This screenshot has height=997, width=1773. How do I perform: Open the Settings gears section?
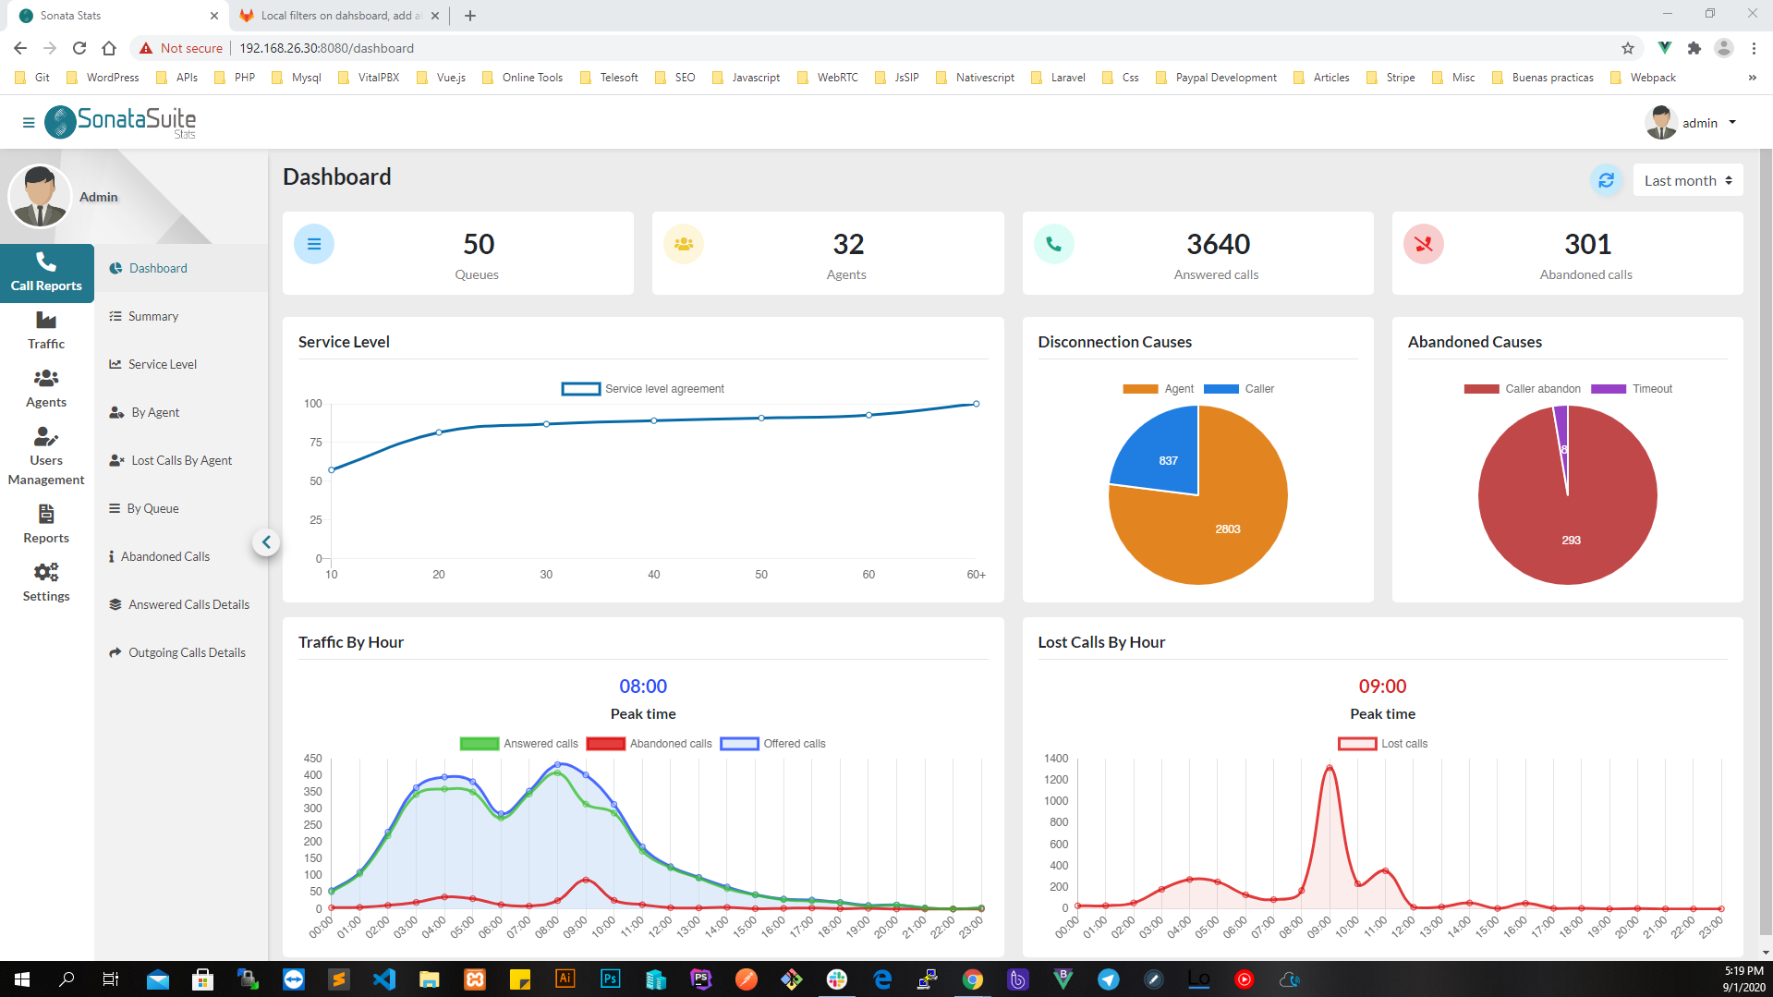pos(46,583)
